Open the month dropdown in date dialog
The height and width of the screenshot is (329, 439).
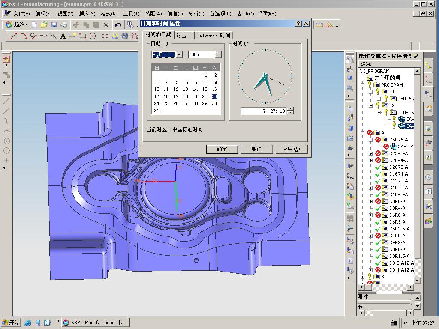click(x=179, y=55)
